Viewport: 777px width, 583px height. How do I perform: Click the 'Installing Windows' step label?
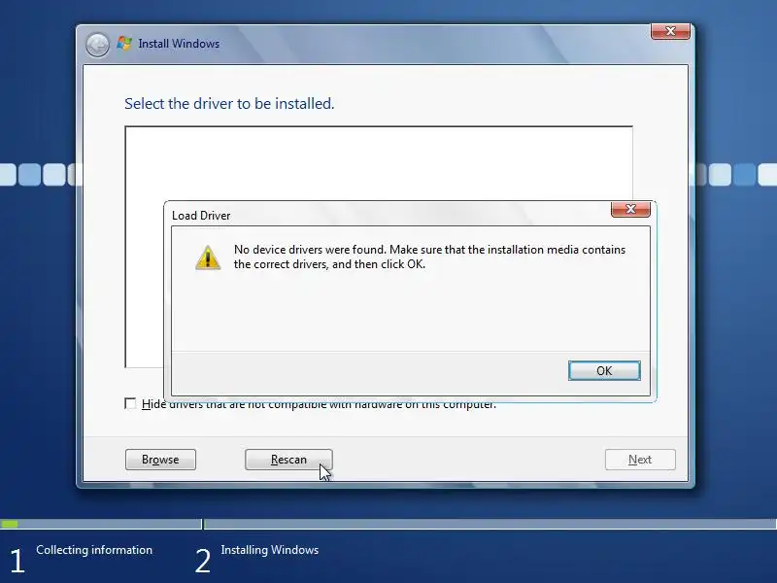(270, 550)
